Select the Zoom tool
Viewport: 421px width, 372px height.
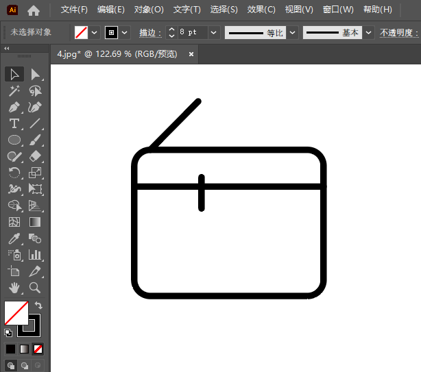tap(35, 288)
